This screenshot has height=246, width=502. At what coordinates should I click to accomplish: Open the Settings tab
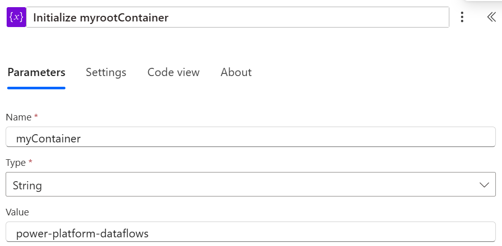click(x=106, y=72)
